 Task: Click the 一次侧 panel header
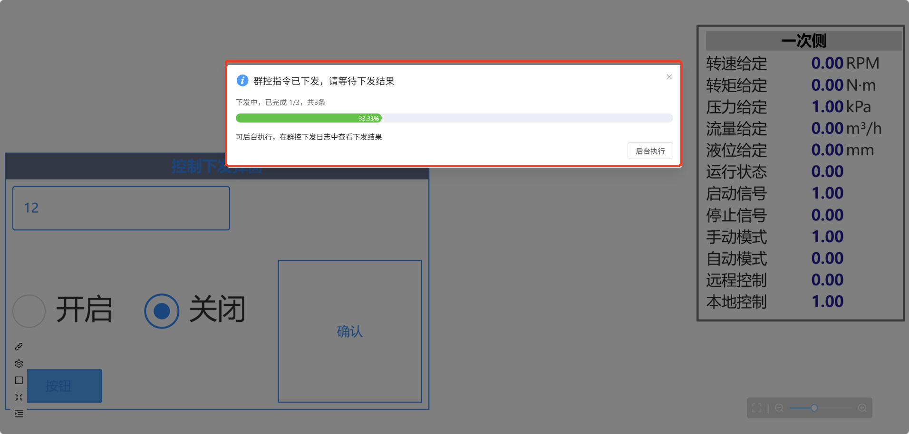tap(804, 41)
